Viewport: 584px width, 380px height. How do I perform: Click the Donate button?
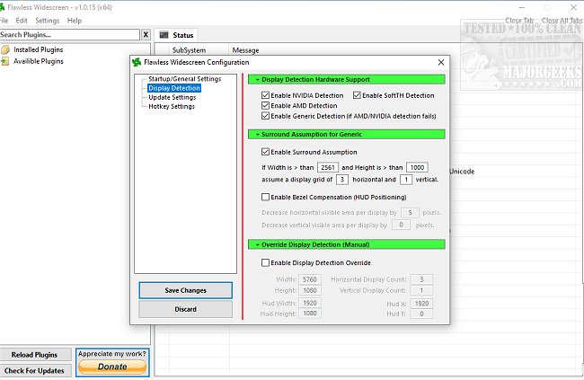click(112, 367)
